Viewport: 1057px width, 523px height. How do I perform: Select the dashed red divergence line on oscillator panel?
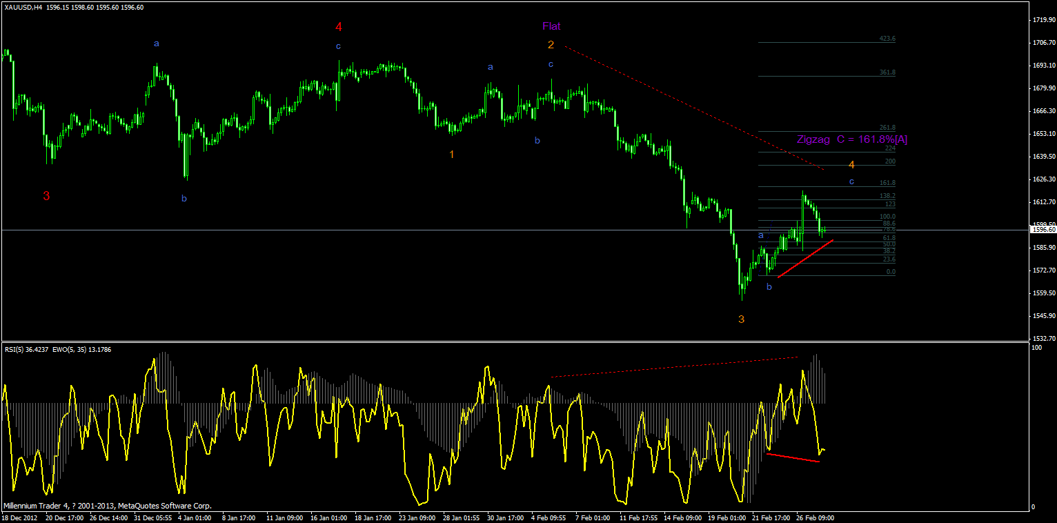pyautogui.click(x=674, y=367)
